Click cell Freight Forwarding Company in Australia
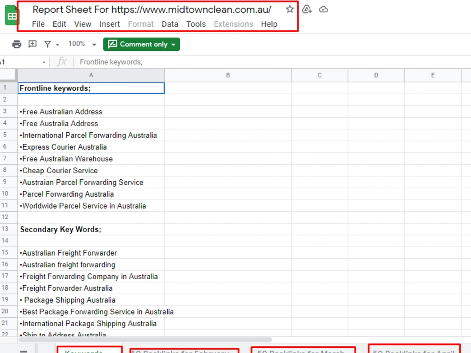The image size is (471, 353). pos(91,276)
